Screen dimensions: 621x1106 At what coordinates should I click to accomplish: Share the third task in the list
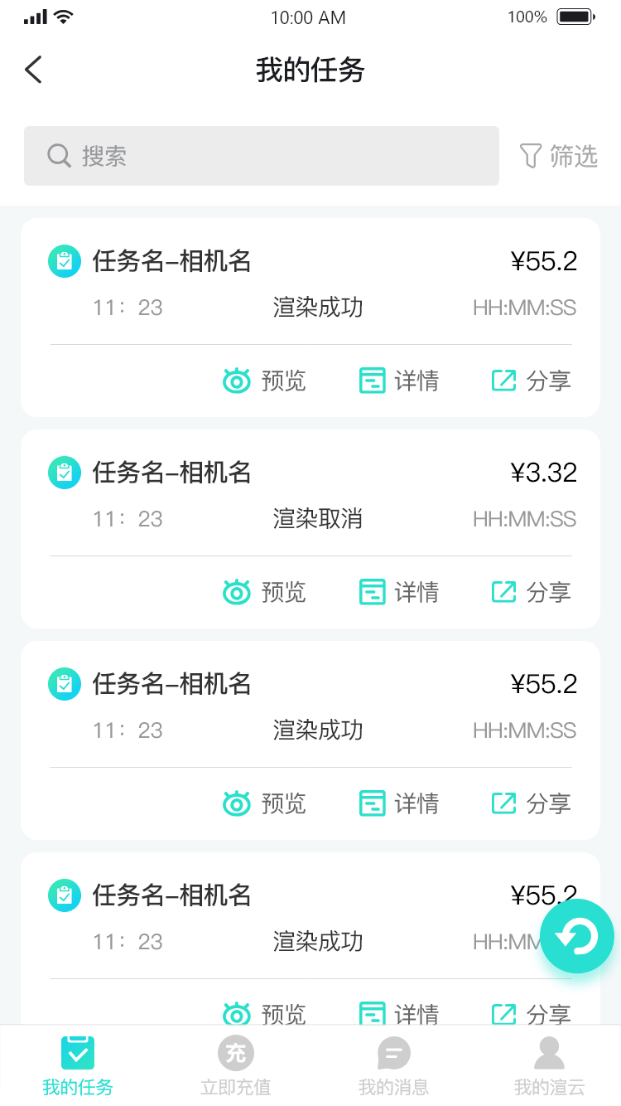click(532, 803)
